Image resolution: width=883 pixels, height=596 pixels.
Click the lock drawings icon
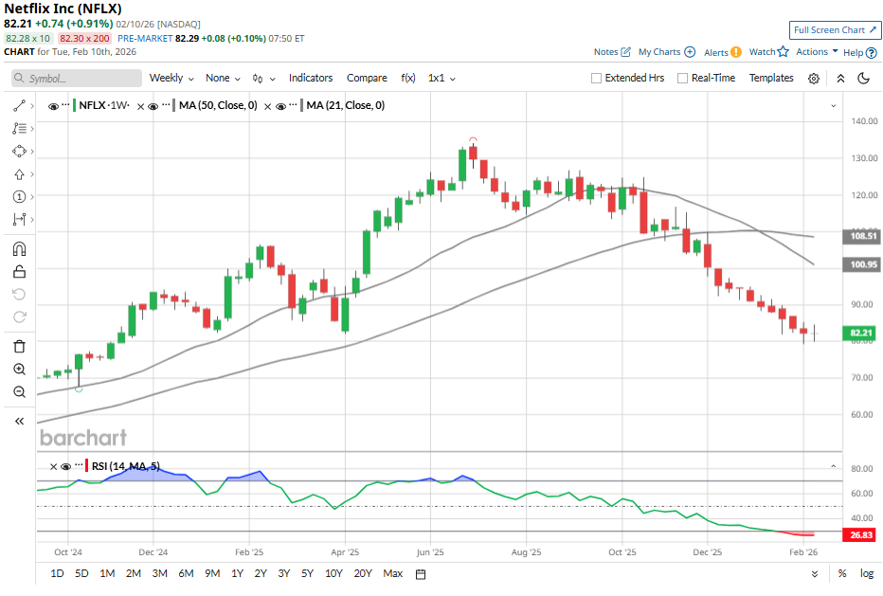[x=19, y=272]
